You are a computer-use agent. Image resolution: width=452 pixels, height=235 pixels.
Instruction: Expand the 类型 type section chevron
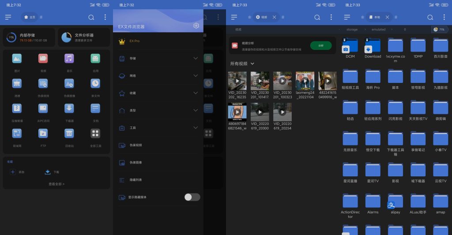tap(196, 110)
